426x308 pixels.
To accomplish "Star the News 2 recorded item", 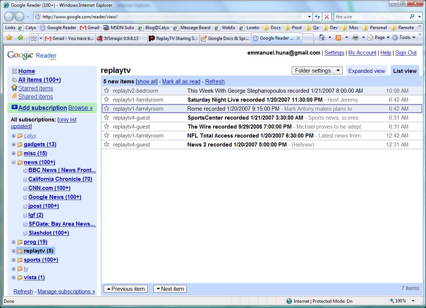I will click(107, 144).
